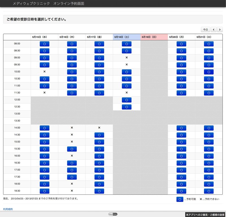
Task: Pick 12:00 on 5月18日（土）
Action: pos(127,100)
